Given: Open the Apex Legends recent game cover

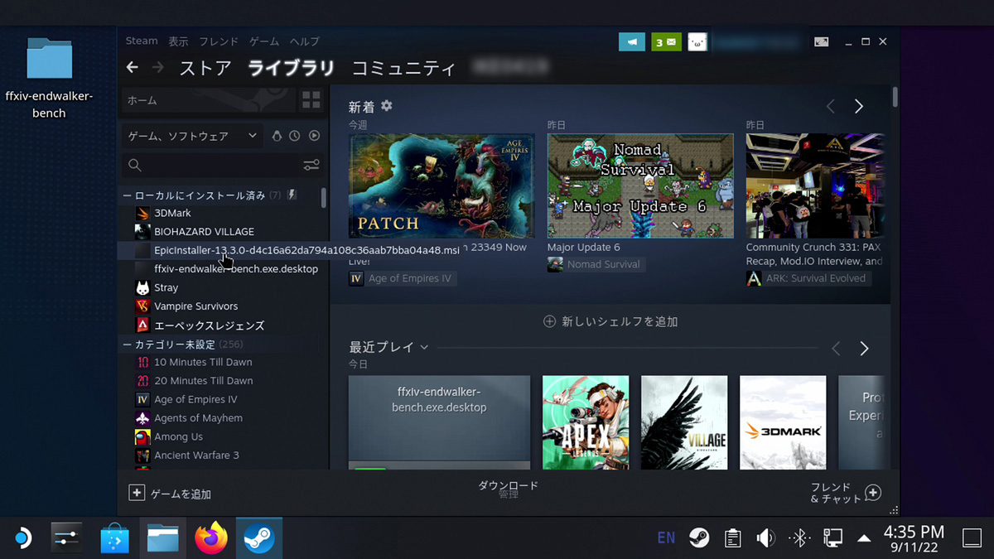Looking at the screenshot, I should click(586, 422).
